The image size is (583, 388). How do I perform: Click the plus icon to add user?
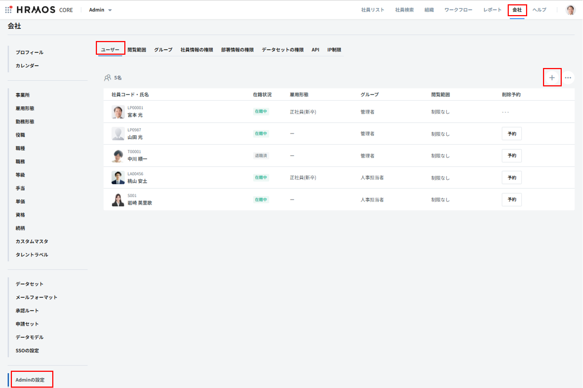552,78
